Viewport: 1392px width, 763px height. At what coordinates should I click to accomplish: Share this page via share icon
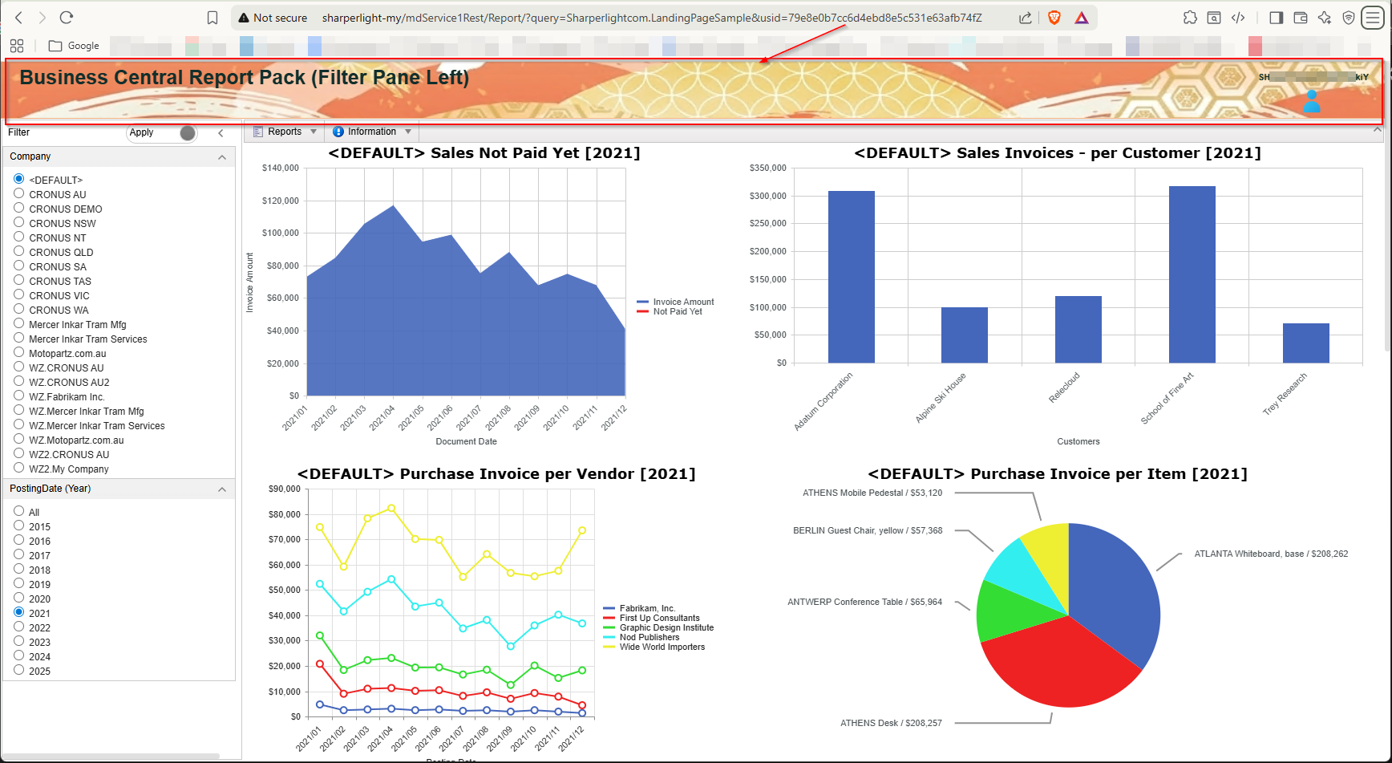click(1026, 18)
